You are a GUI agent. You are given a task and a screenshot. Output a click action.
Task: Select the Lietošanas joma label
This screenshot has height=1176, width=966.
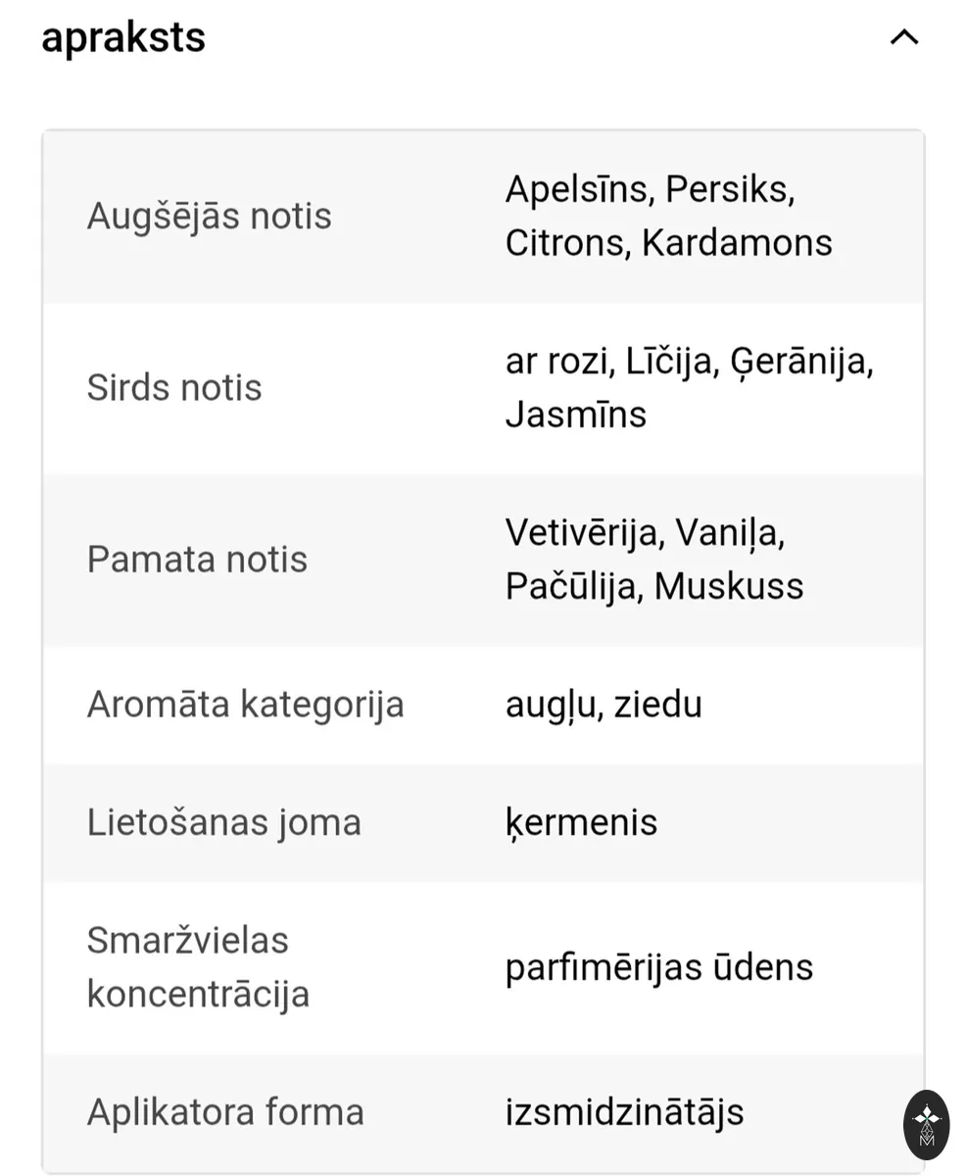click(x=223, y=822)
